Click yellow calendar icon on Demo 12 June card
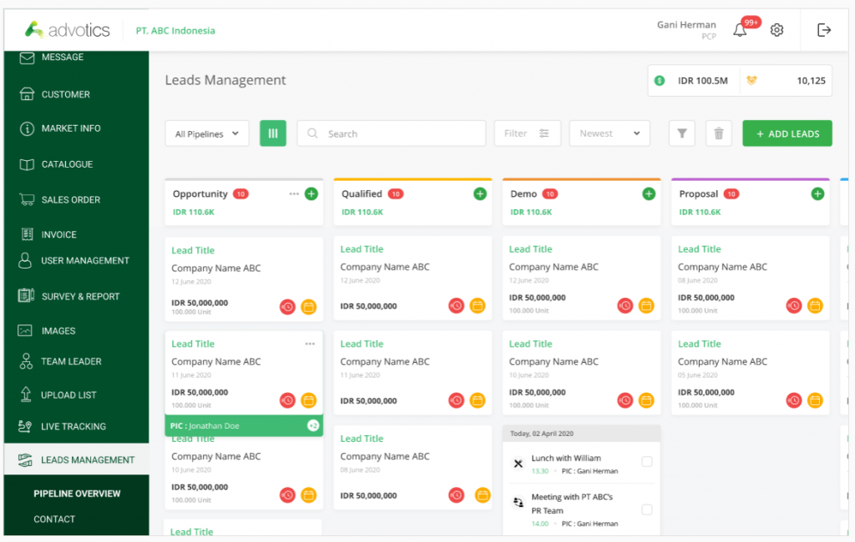 pos(646,305)
